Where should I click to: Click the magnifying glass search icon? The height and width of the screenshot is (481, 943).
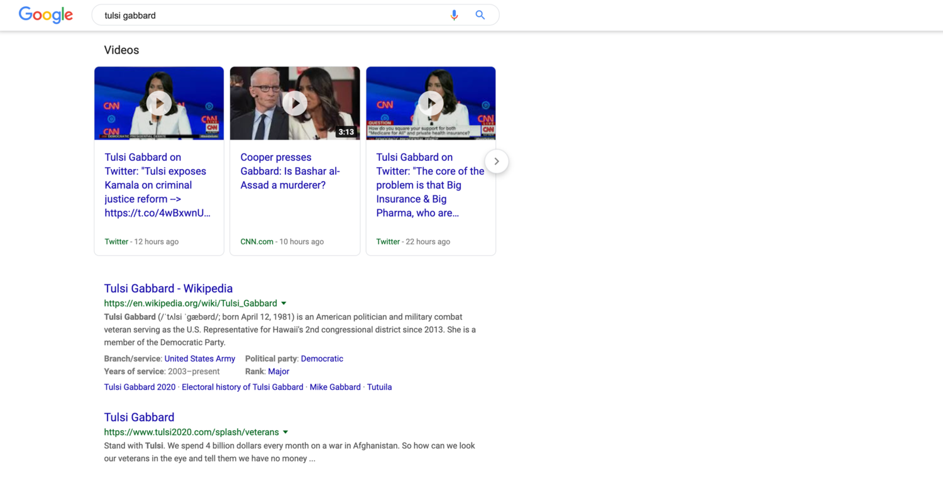(480, 14)
